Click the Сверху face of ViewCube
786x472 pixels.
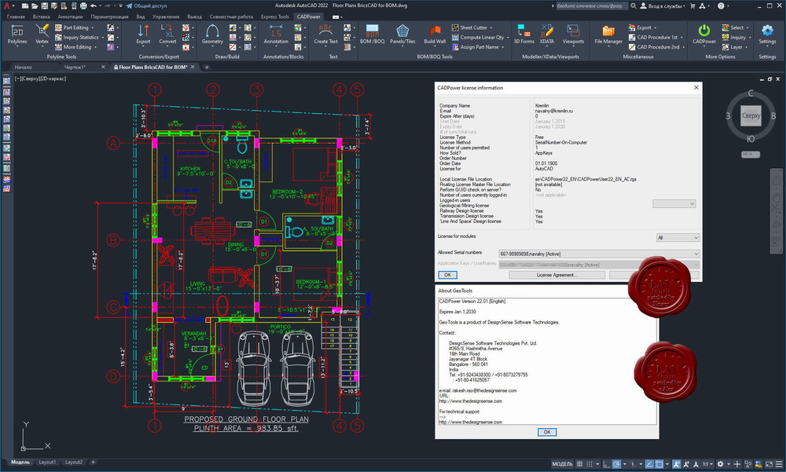751,115
